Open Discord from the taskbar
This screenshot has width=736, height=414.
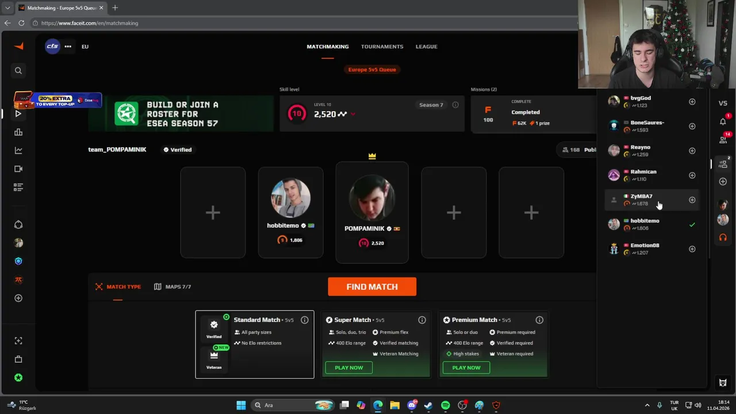(x=412, y=405)
